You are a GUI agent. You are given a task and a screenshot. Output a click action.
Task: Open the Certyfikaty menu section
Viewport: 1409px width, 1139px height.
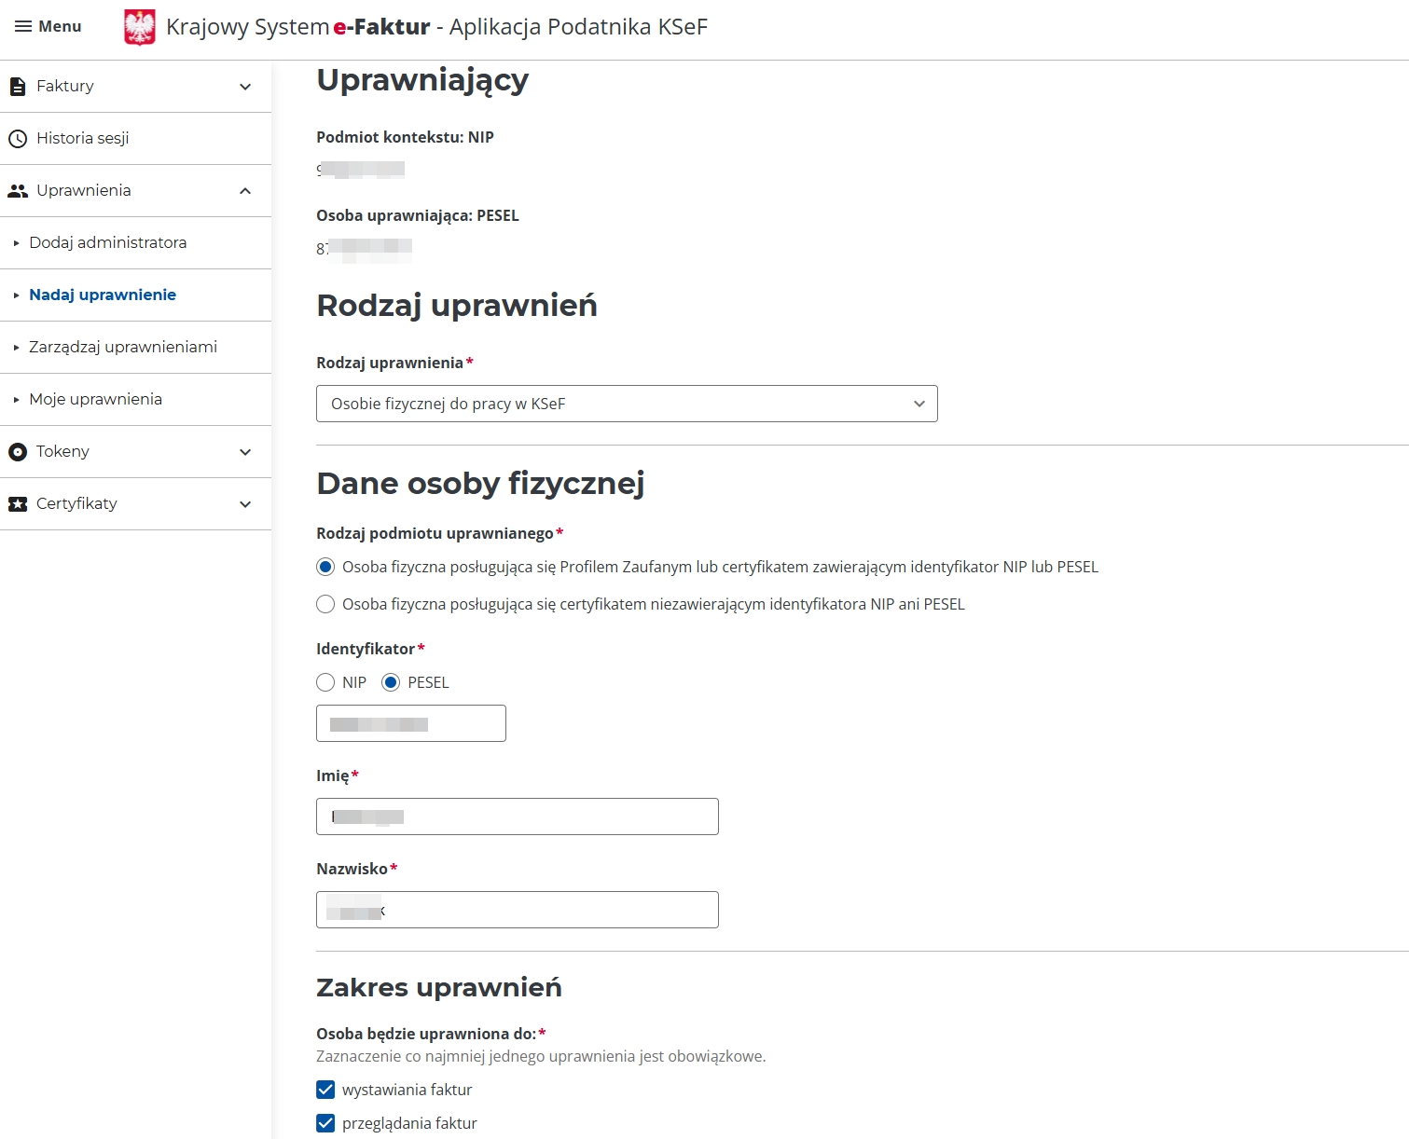136,504
